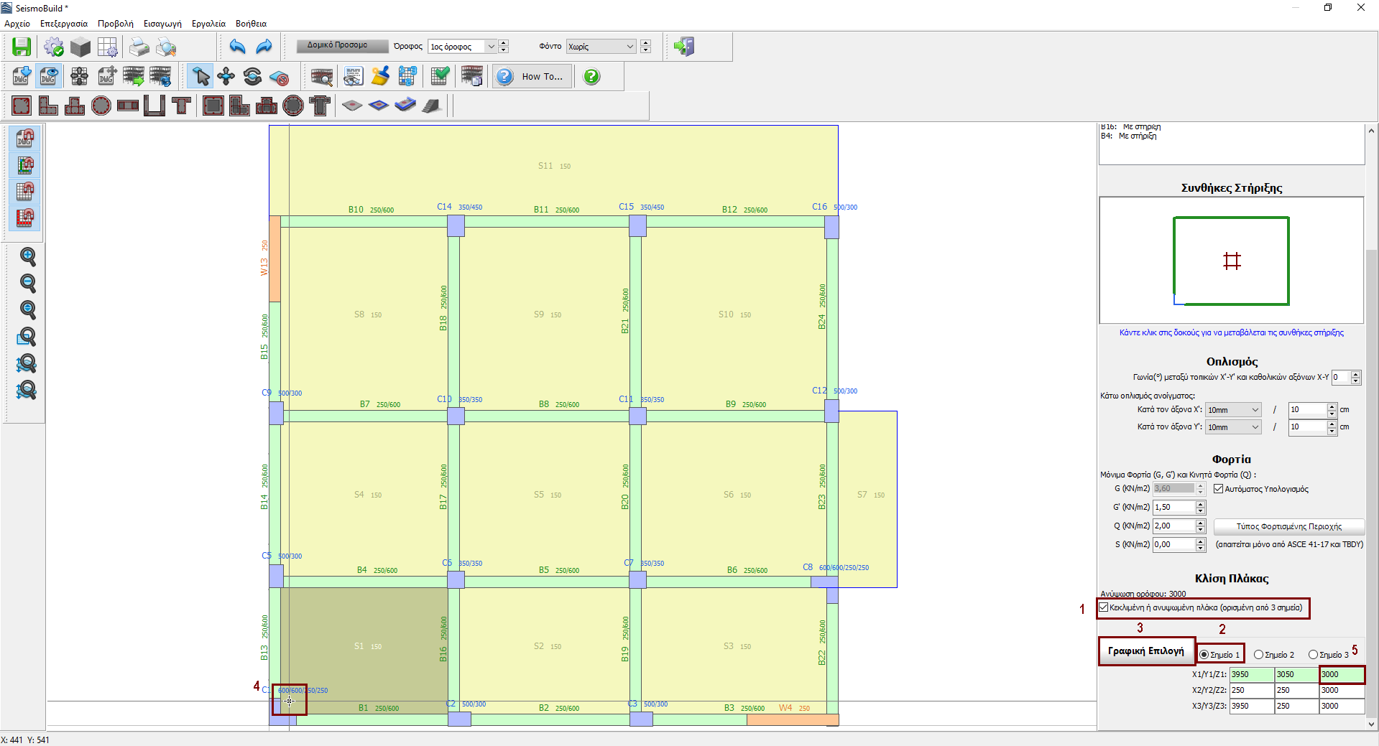Open the X' axis rebar diameter dropdown
This screenshot has width=1379, height=746.
pos(1255,410)
